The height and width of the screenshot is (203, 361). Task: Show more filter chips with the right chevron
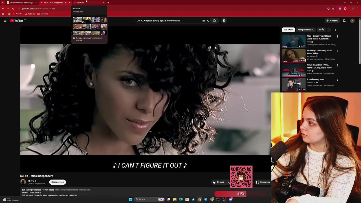pyautogui.click(x=335, y=30)
